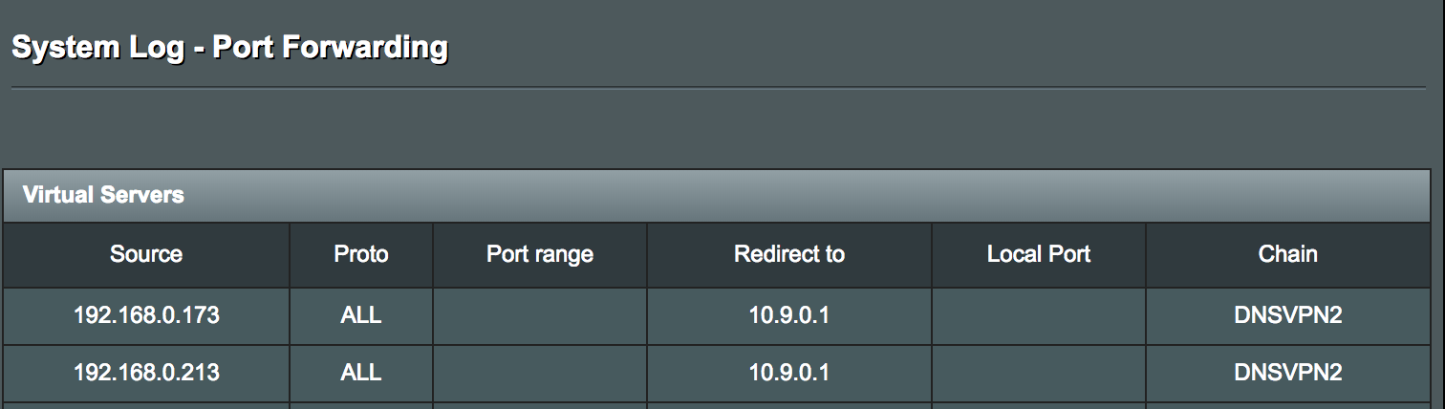Screen dimensions: 1445x409
Task: Click the Port range column header
Action: (x=540, y=254)
